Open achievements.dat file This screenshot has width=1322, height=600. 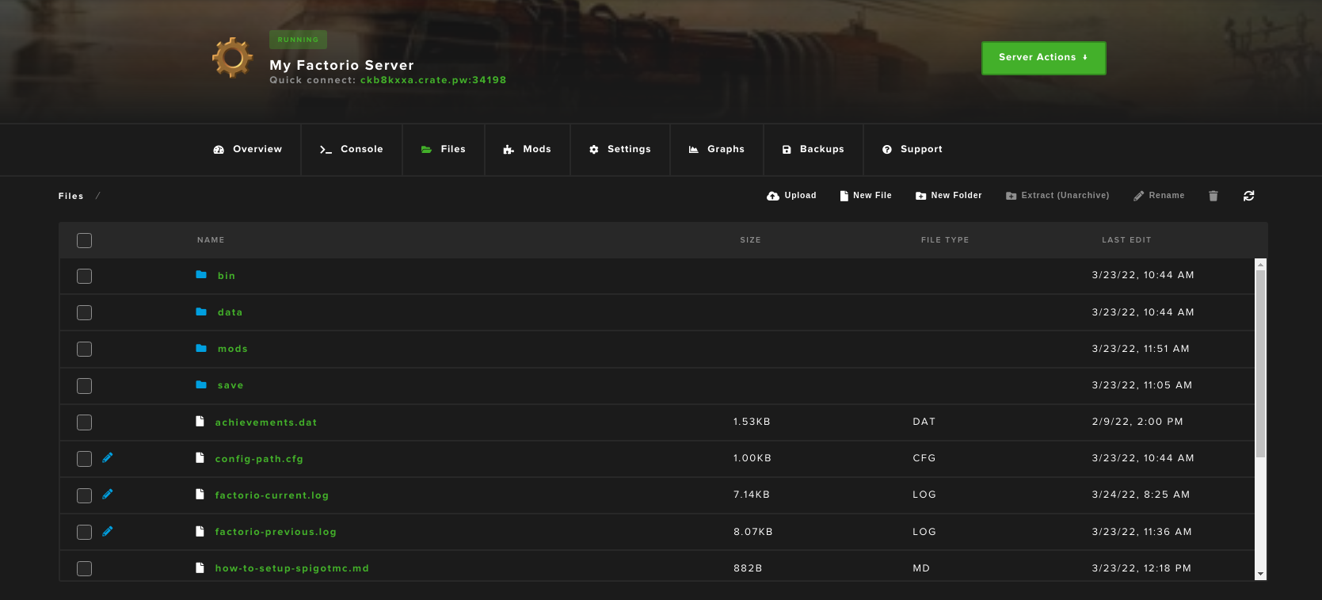tap(266, 422)
